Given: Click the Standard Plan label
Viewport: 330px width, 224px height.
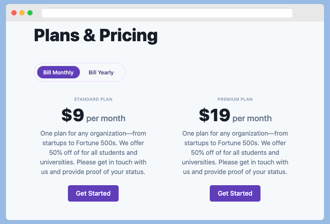Looking at the screenshot, I should (x=93, y=99).
